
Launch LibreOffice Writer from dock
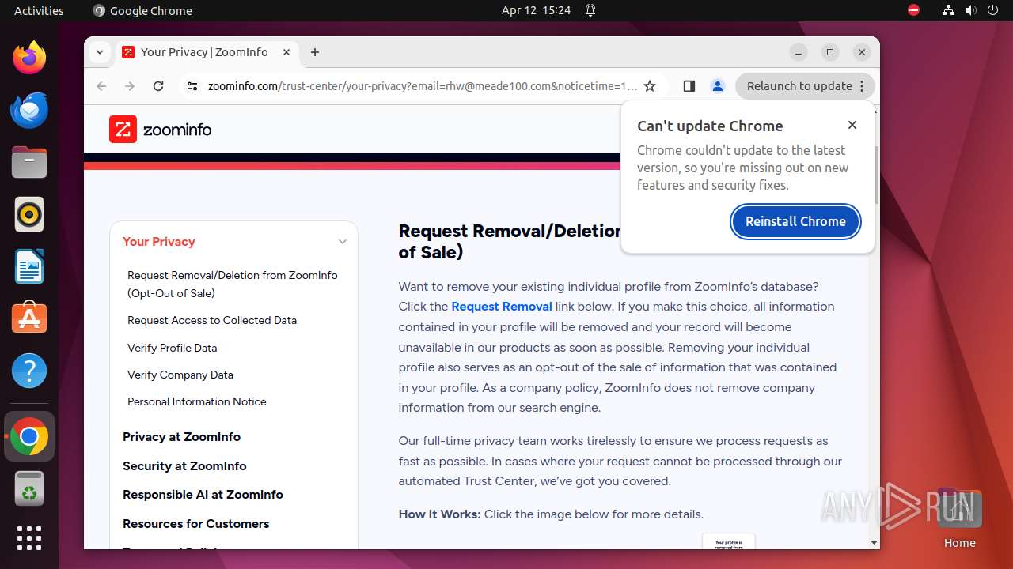coord(29,266)
